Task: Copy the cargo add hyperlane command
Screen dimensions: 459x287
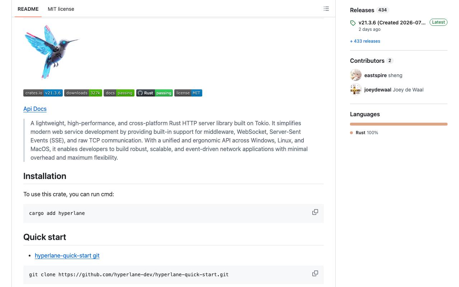Action: pos(315,212)
